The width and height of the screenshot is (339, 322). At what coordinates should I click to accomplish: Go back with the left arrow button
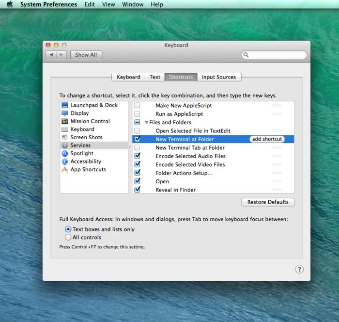coord(51,55)
